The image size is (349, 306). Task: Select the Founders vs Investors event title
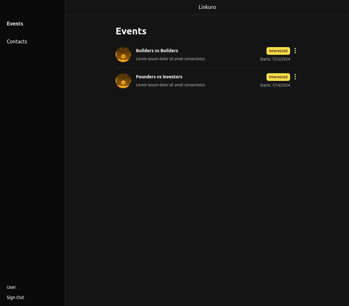[x=159, y=77]
